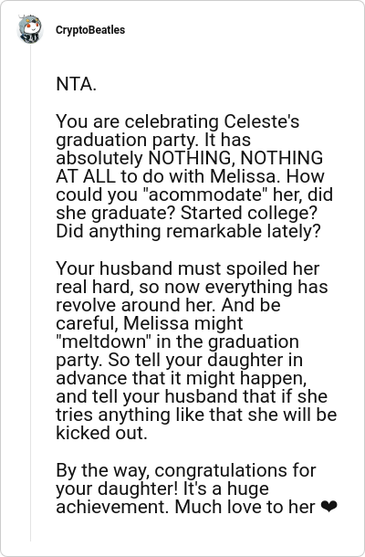Click the line "graduation party. It has"

pyautogui.click(x=153, y=140)
